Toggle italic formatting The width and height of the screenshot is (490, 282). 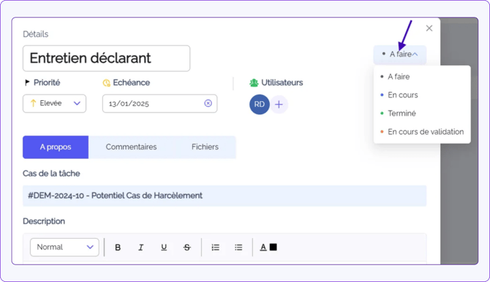coord(140,248)
